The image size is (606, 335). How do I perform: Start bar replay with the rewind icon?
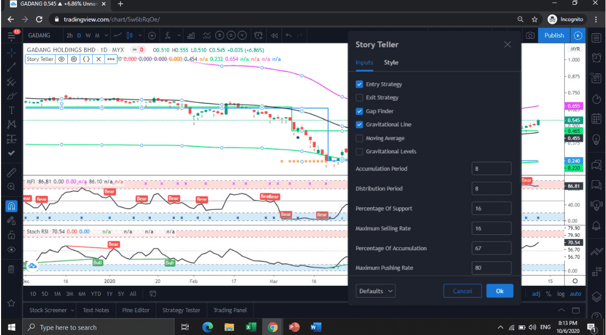point(275,36)
